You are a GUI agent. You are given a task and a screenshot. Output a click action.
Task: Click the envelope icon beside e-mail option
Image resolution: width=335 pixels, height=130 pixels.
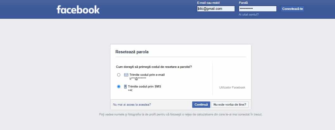click(126, 75)
